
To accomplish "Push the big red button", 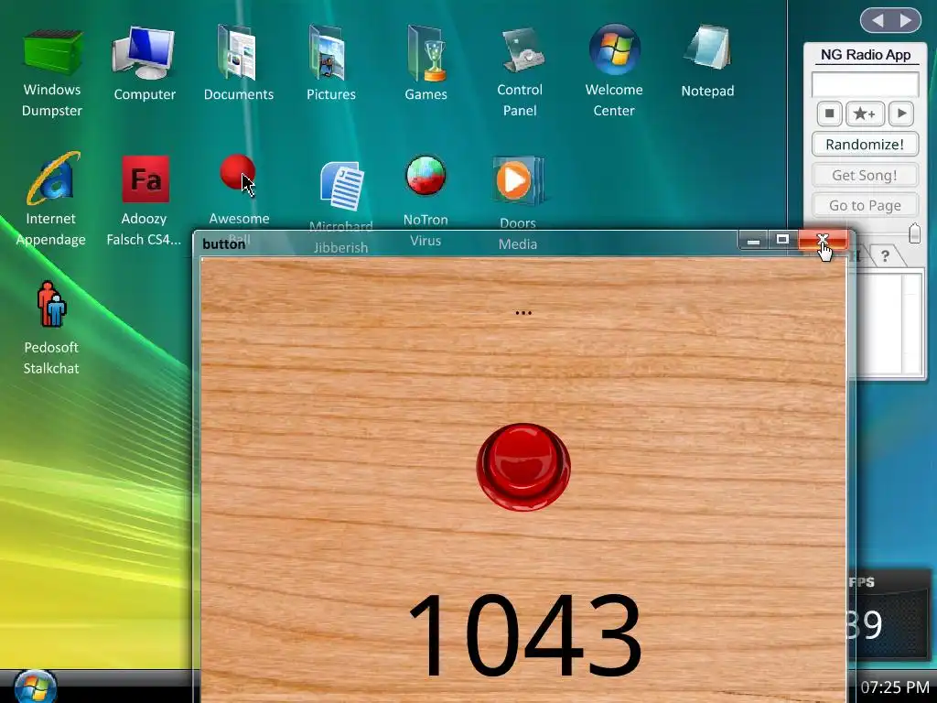I will [x=523, y=467].
